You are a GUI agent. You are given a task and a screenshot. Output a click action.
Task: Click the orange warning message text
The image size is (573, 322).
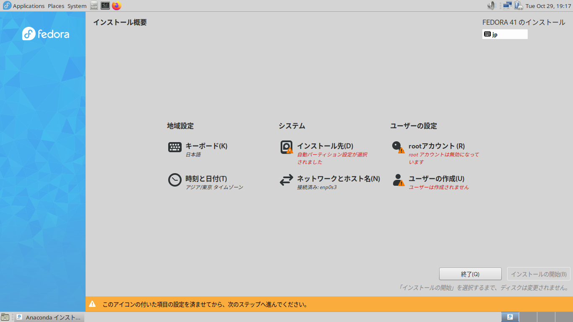click(205, 304)
